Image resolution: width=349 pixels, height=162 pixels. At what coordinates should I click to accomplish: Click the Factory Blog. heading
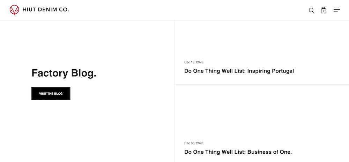64,73
